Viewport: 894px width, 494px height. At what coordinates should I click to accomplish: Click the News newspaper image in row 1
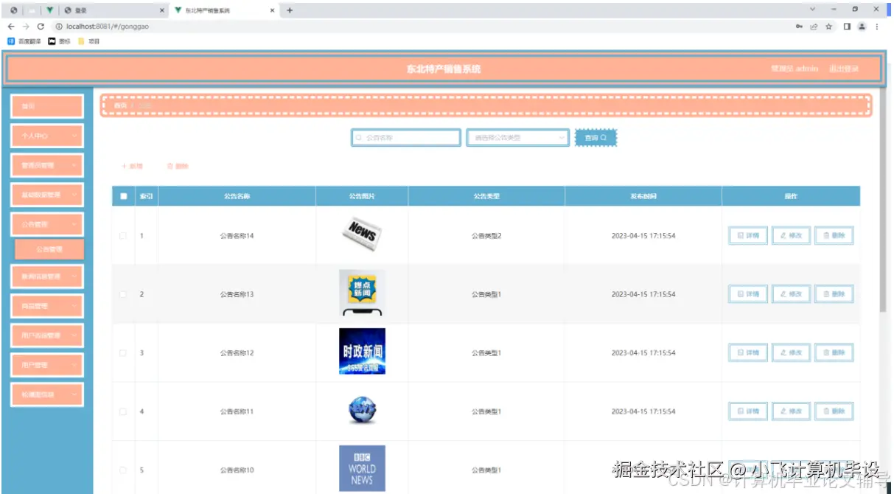pos(362,234)
